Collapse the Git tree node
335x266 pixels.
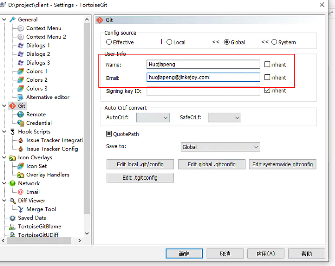(4, 106)
